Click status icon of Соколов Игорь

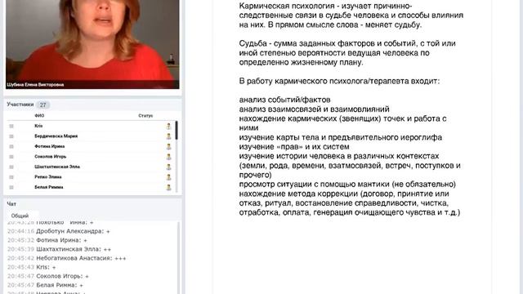pyautogui.click(x=168, y=157)
